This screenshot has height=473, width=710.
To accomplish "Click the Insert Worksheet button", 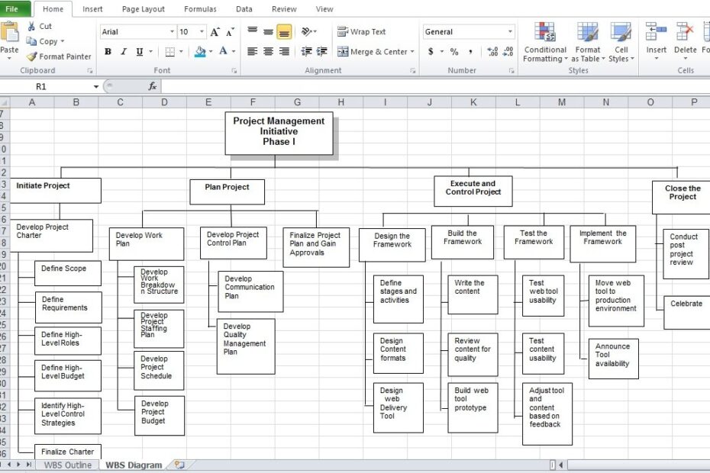I will click(x=179, y=464).
